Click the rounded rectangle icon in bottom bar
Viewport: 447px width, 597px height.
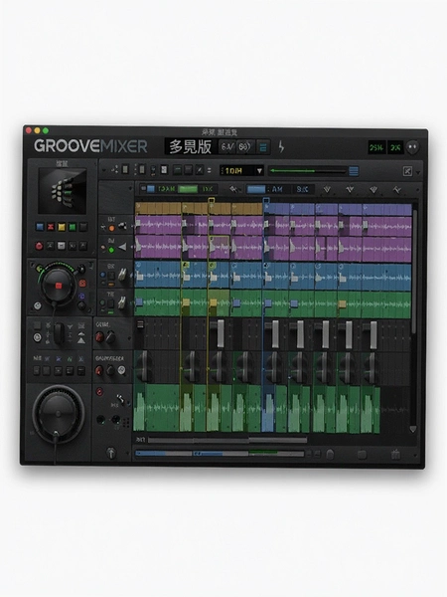(x=362, y=455)
